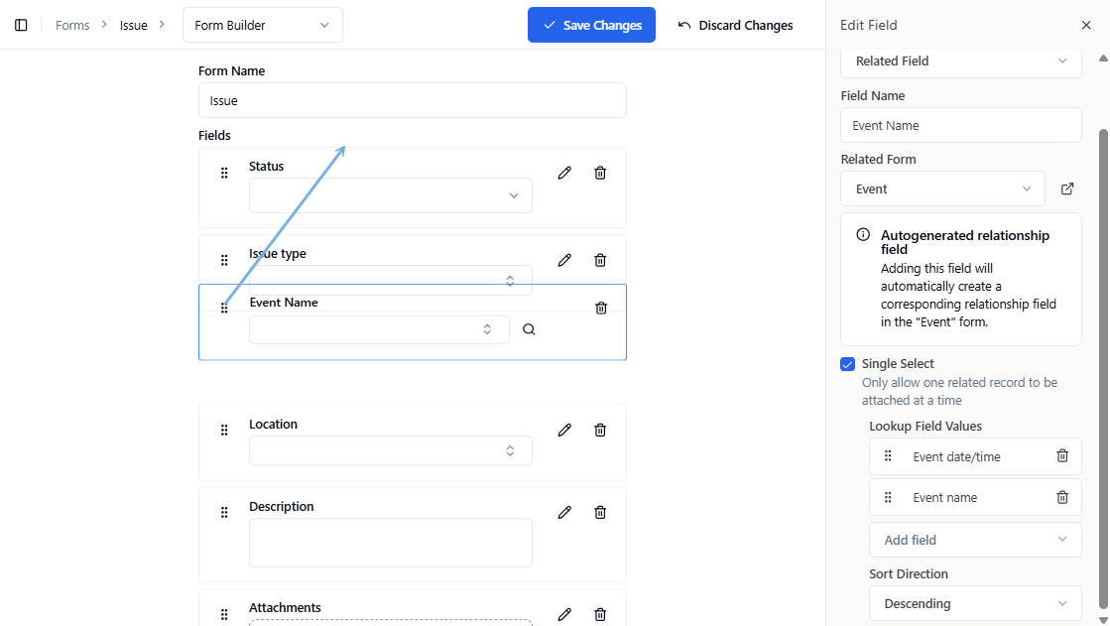Expand the Related Form Event dropdown

(942, 188)
